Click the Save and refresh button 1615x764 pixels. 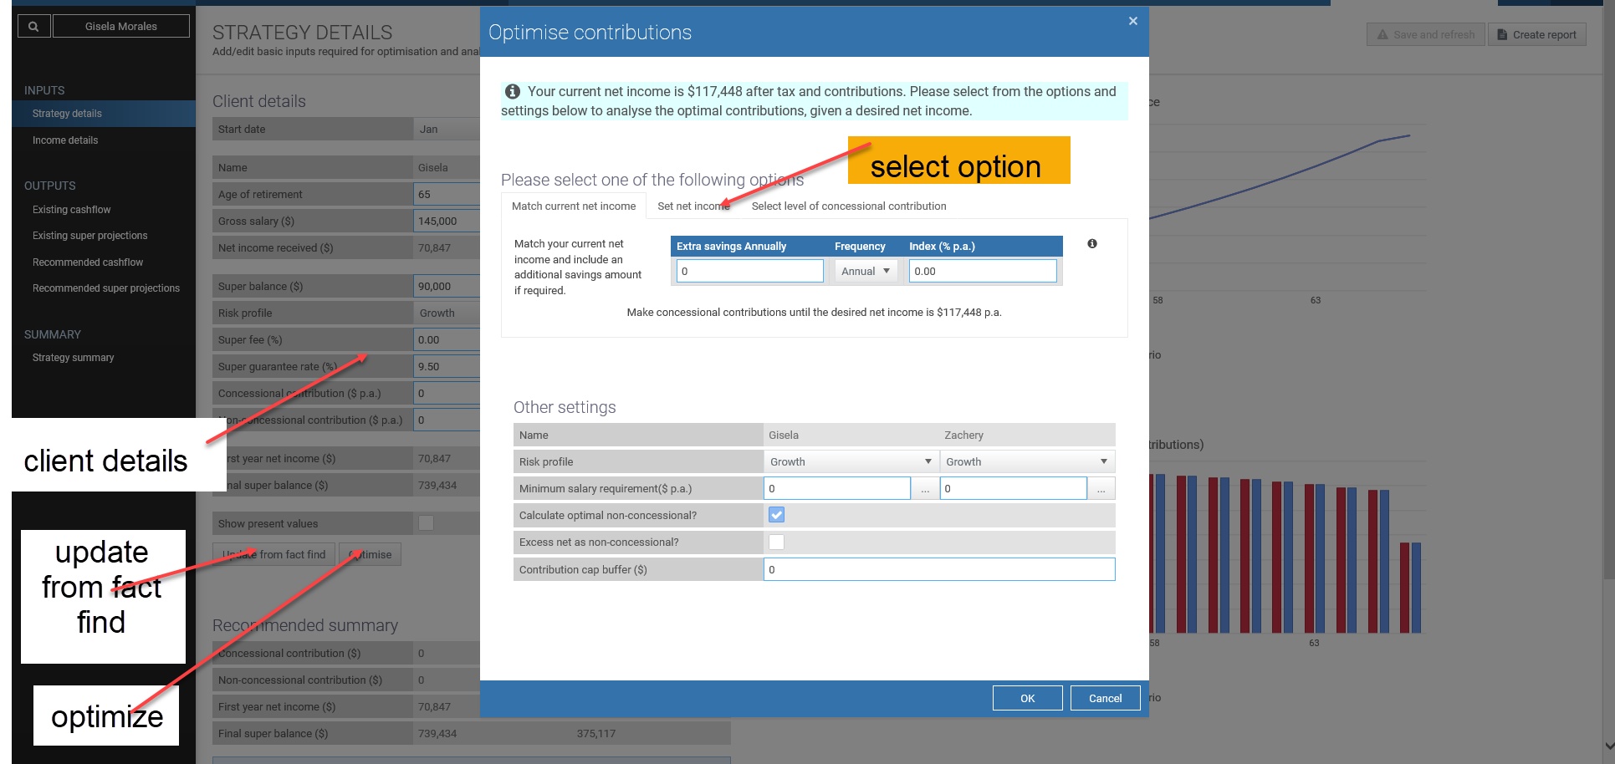[x=1426, y=34]
